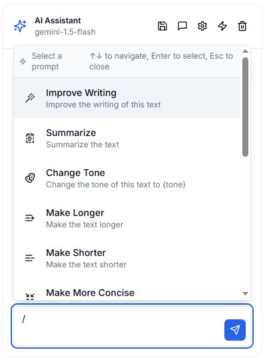Choose Change Tone prompt option
The width and height of the screenshot is (265, 360).
127,178
